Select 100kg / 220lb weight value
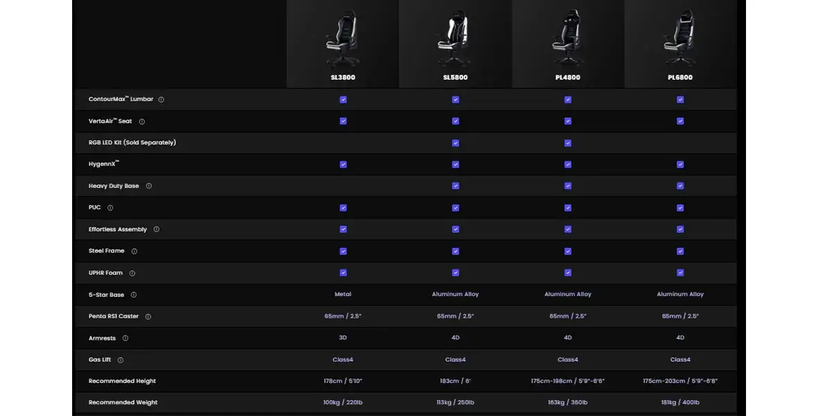Image resolution: width=832 pixels, height=416 pixels. (x=343, y=403)
